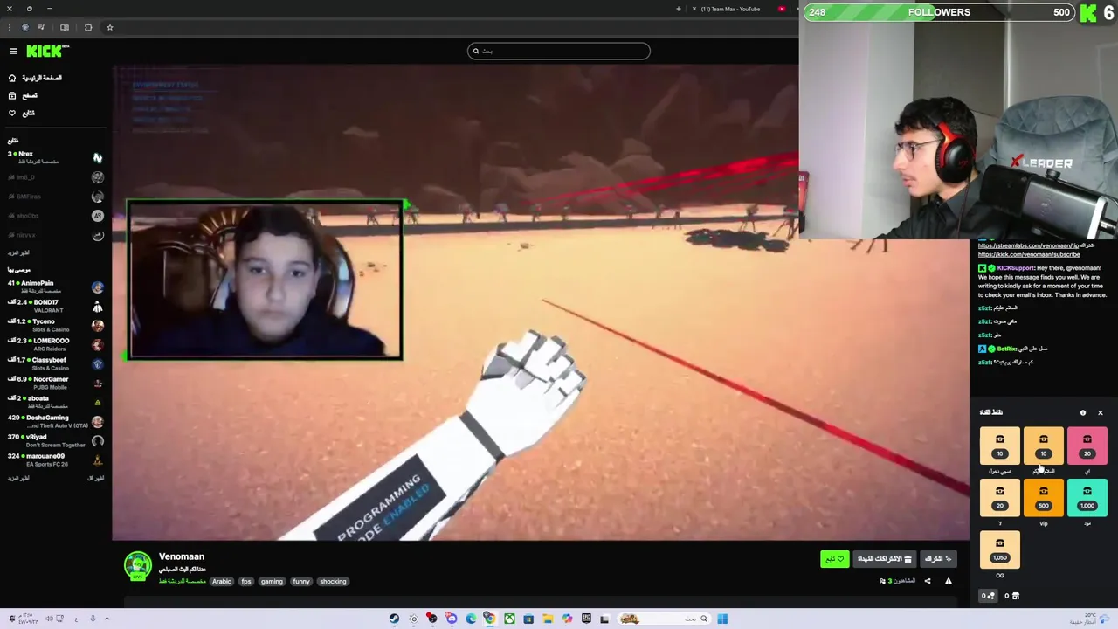
Task: Click the Venomaan channel name
Action: [x=182, y=556]
